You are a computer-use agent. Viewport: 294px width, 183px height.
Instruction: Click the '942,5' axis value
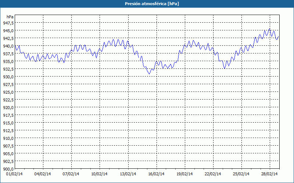point(8,38)
